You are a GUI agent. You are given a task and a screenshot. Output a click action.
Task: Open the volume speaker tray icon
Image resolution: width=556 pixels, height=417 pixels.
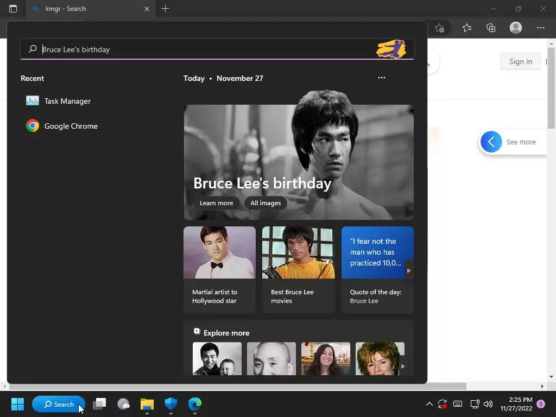(488, 404)
